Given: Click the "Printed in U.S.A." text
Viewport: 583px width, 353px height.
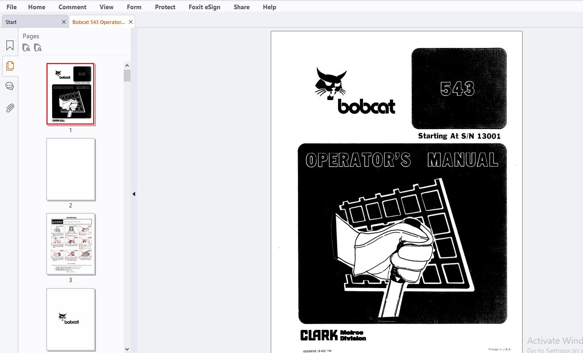Looking at the screenshot, I should tap(500, 349).
